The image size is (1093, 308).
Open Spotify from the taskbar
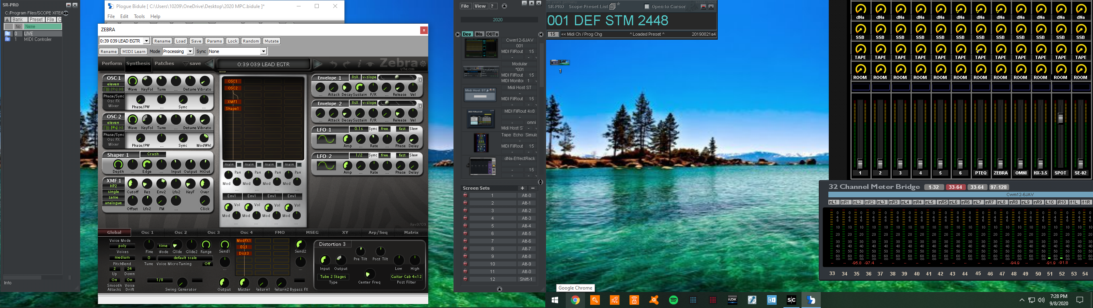point(673,300)
